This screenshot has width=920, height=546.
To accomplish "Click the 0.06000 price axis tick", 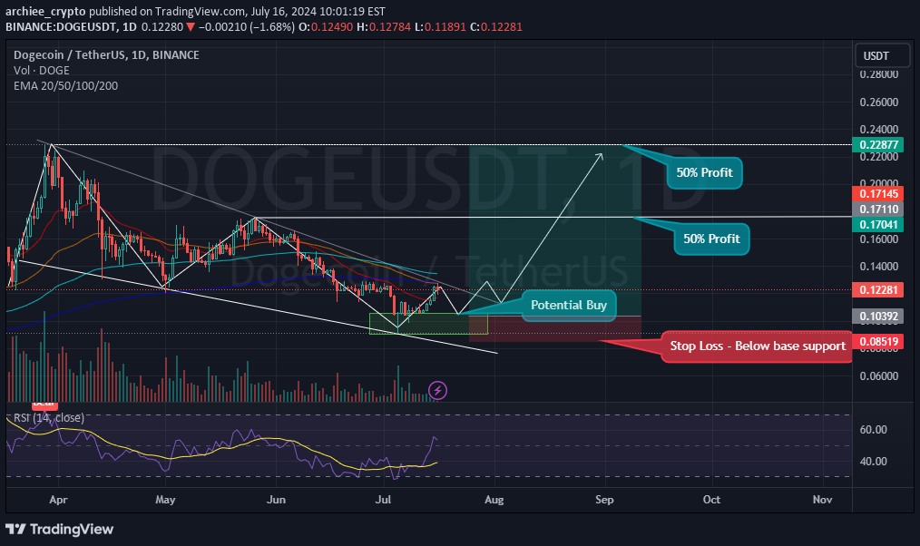I will (x=878, y=375).
